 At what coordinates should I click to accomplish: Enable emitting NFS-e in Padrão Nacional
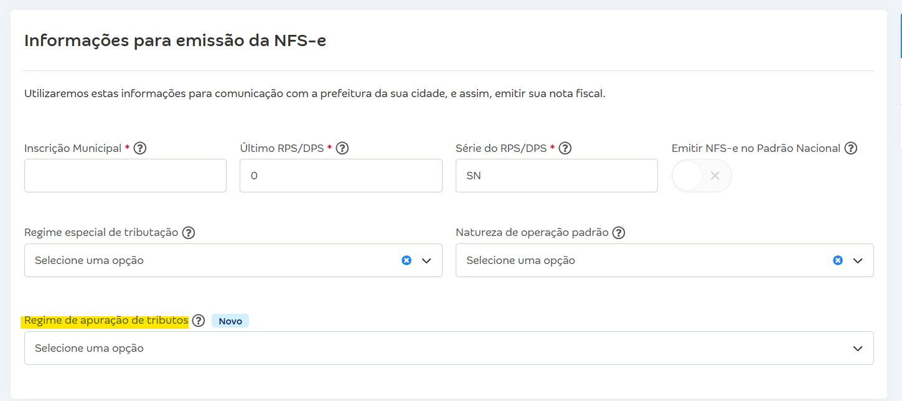pos(702,176)
